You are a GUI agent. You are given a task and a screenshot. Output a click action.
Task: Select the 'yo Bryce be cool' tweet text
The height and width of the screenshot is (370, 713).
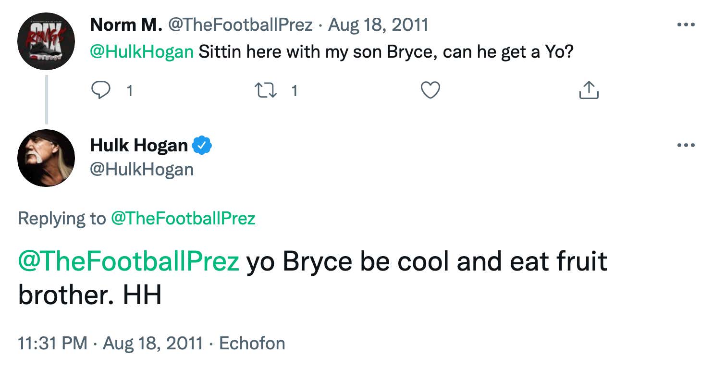point(312,279)
